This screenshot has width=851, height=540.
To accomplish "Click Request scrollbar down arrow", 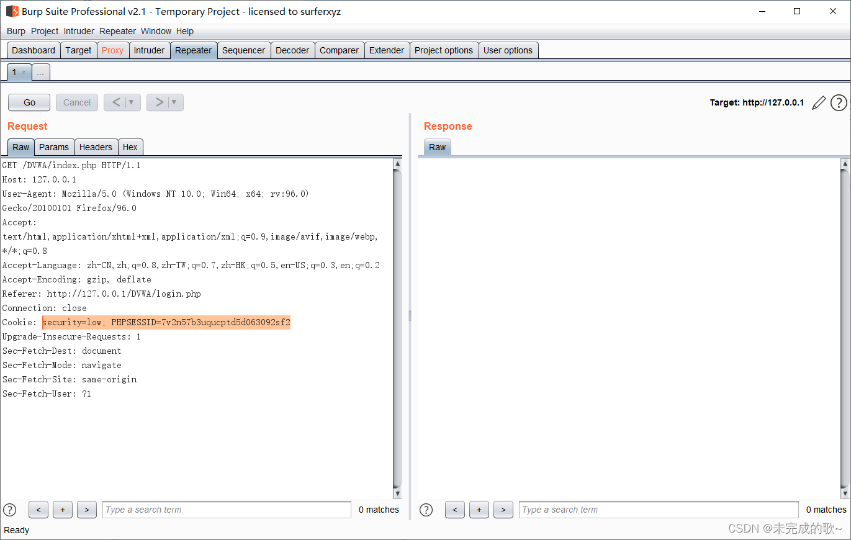I will [x=398, y=493].
